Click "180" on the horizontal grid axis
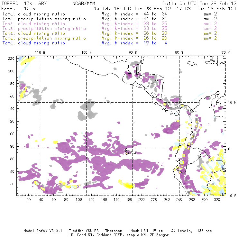Viewport: 238px width, 238px height. coord(129,200)
